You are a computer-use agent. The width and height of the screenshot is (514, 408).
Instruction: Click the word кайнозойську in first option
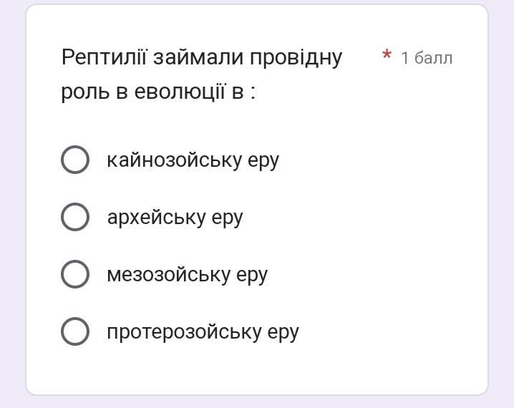174,160
